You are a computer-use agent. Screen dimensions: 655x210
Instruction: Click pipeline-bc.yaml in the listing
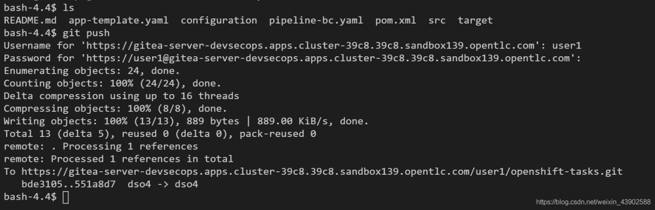[x=316, y=20]
